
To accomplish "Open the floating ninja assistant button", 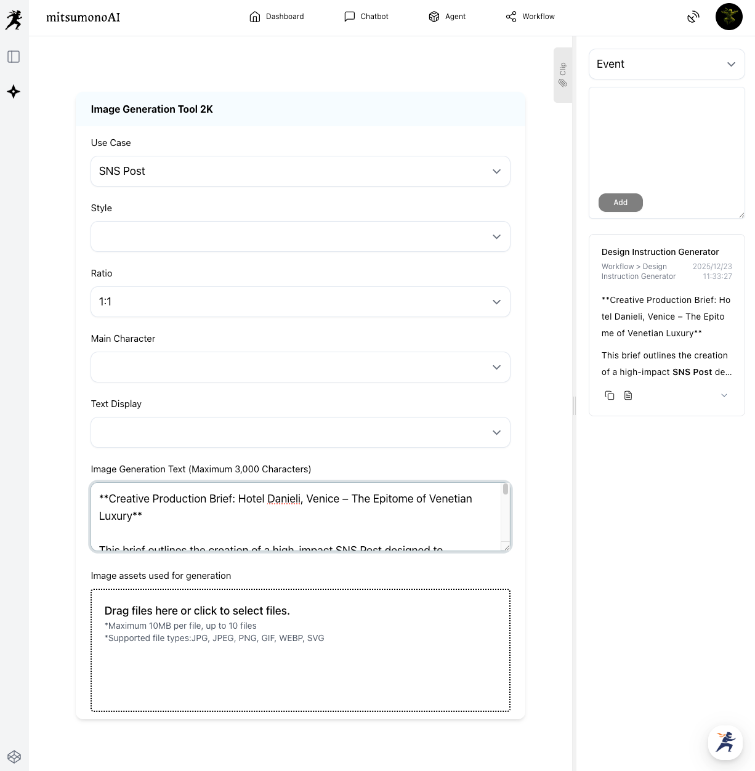I will point(725,742).
